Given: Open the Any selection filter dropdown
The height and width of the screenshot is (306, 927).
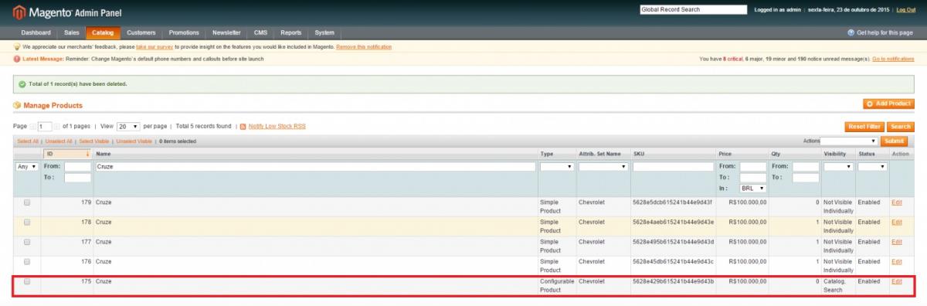Looking at the screenshot, I should 27,166.
